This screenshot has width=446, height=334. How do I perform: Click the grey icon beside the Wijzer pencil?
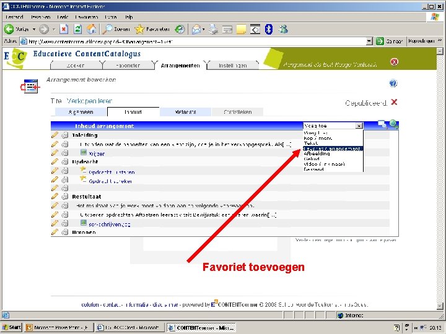point(65,153)
